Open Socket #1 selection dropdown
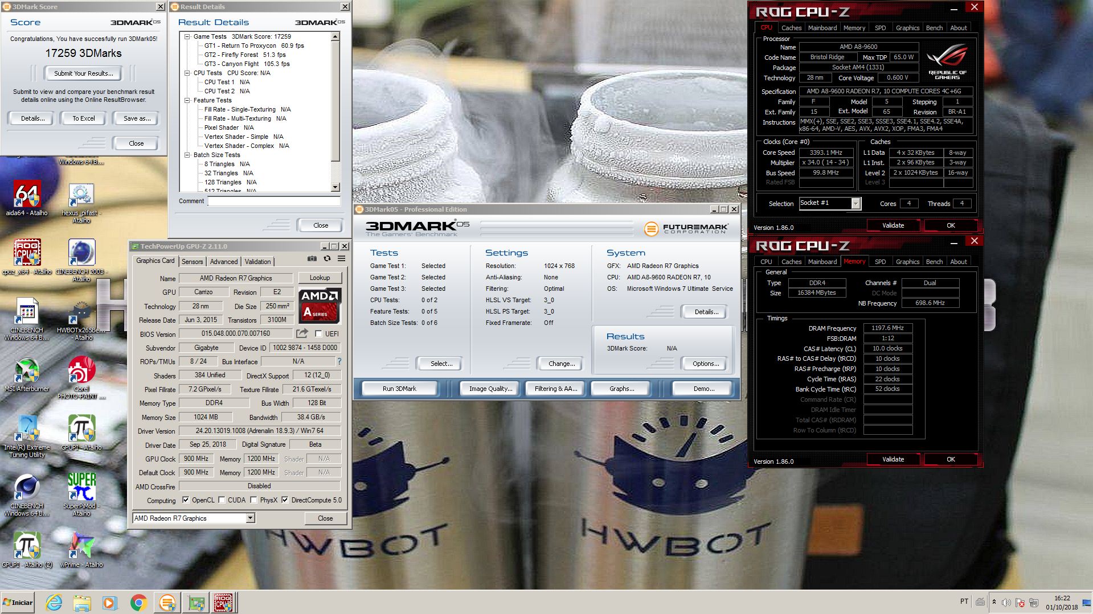 (x=855, y=203)
